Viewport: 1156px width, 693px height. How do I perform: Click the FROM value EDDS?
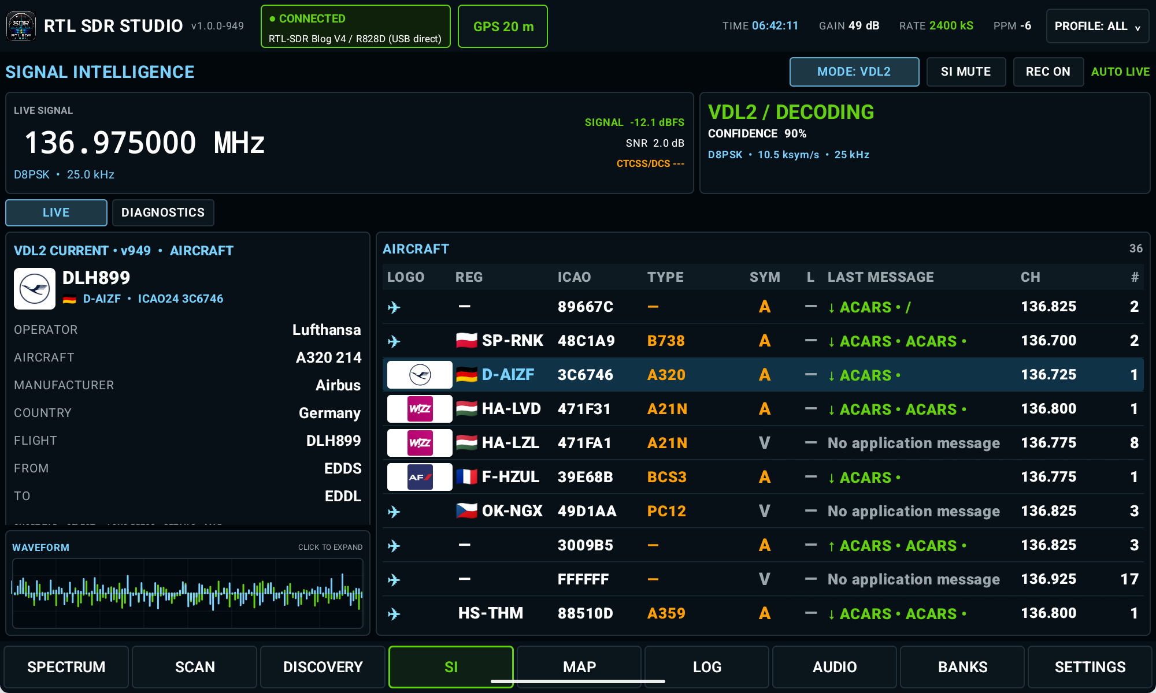click(x=343, y=468)
